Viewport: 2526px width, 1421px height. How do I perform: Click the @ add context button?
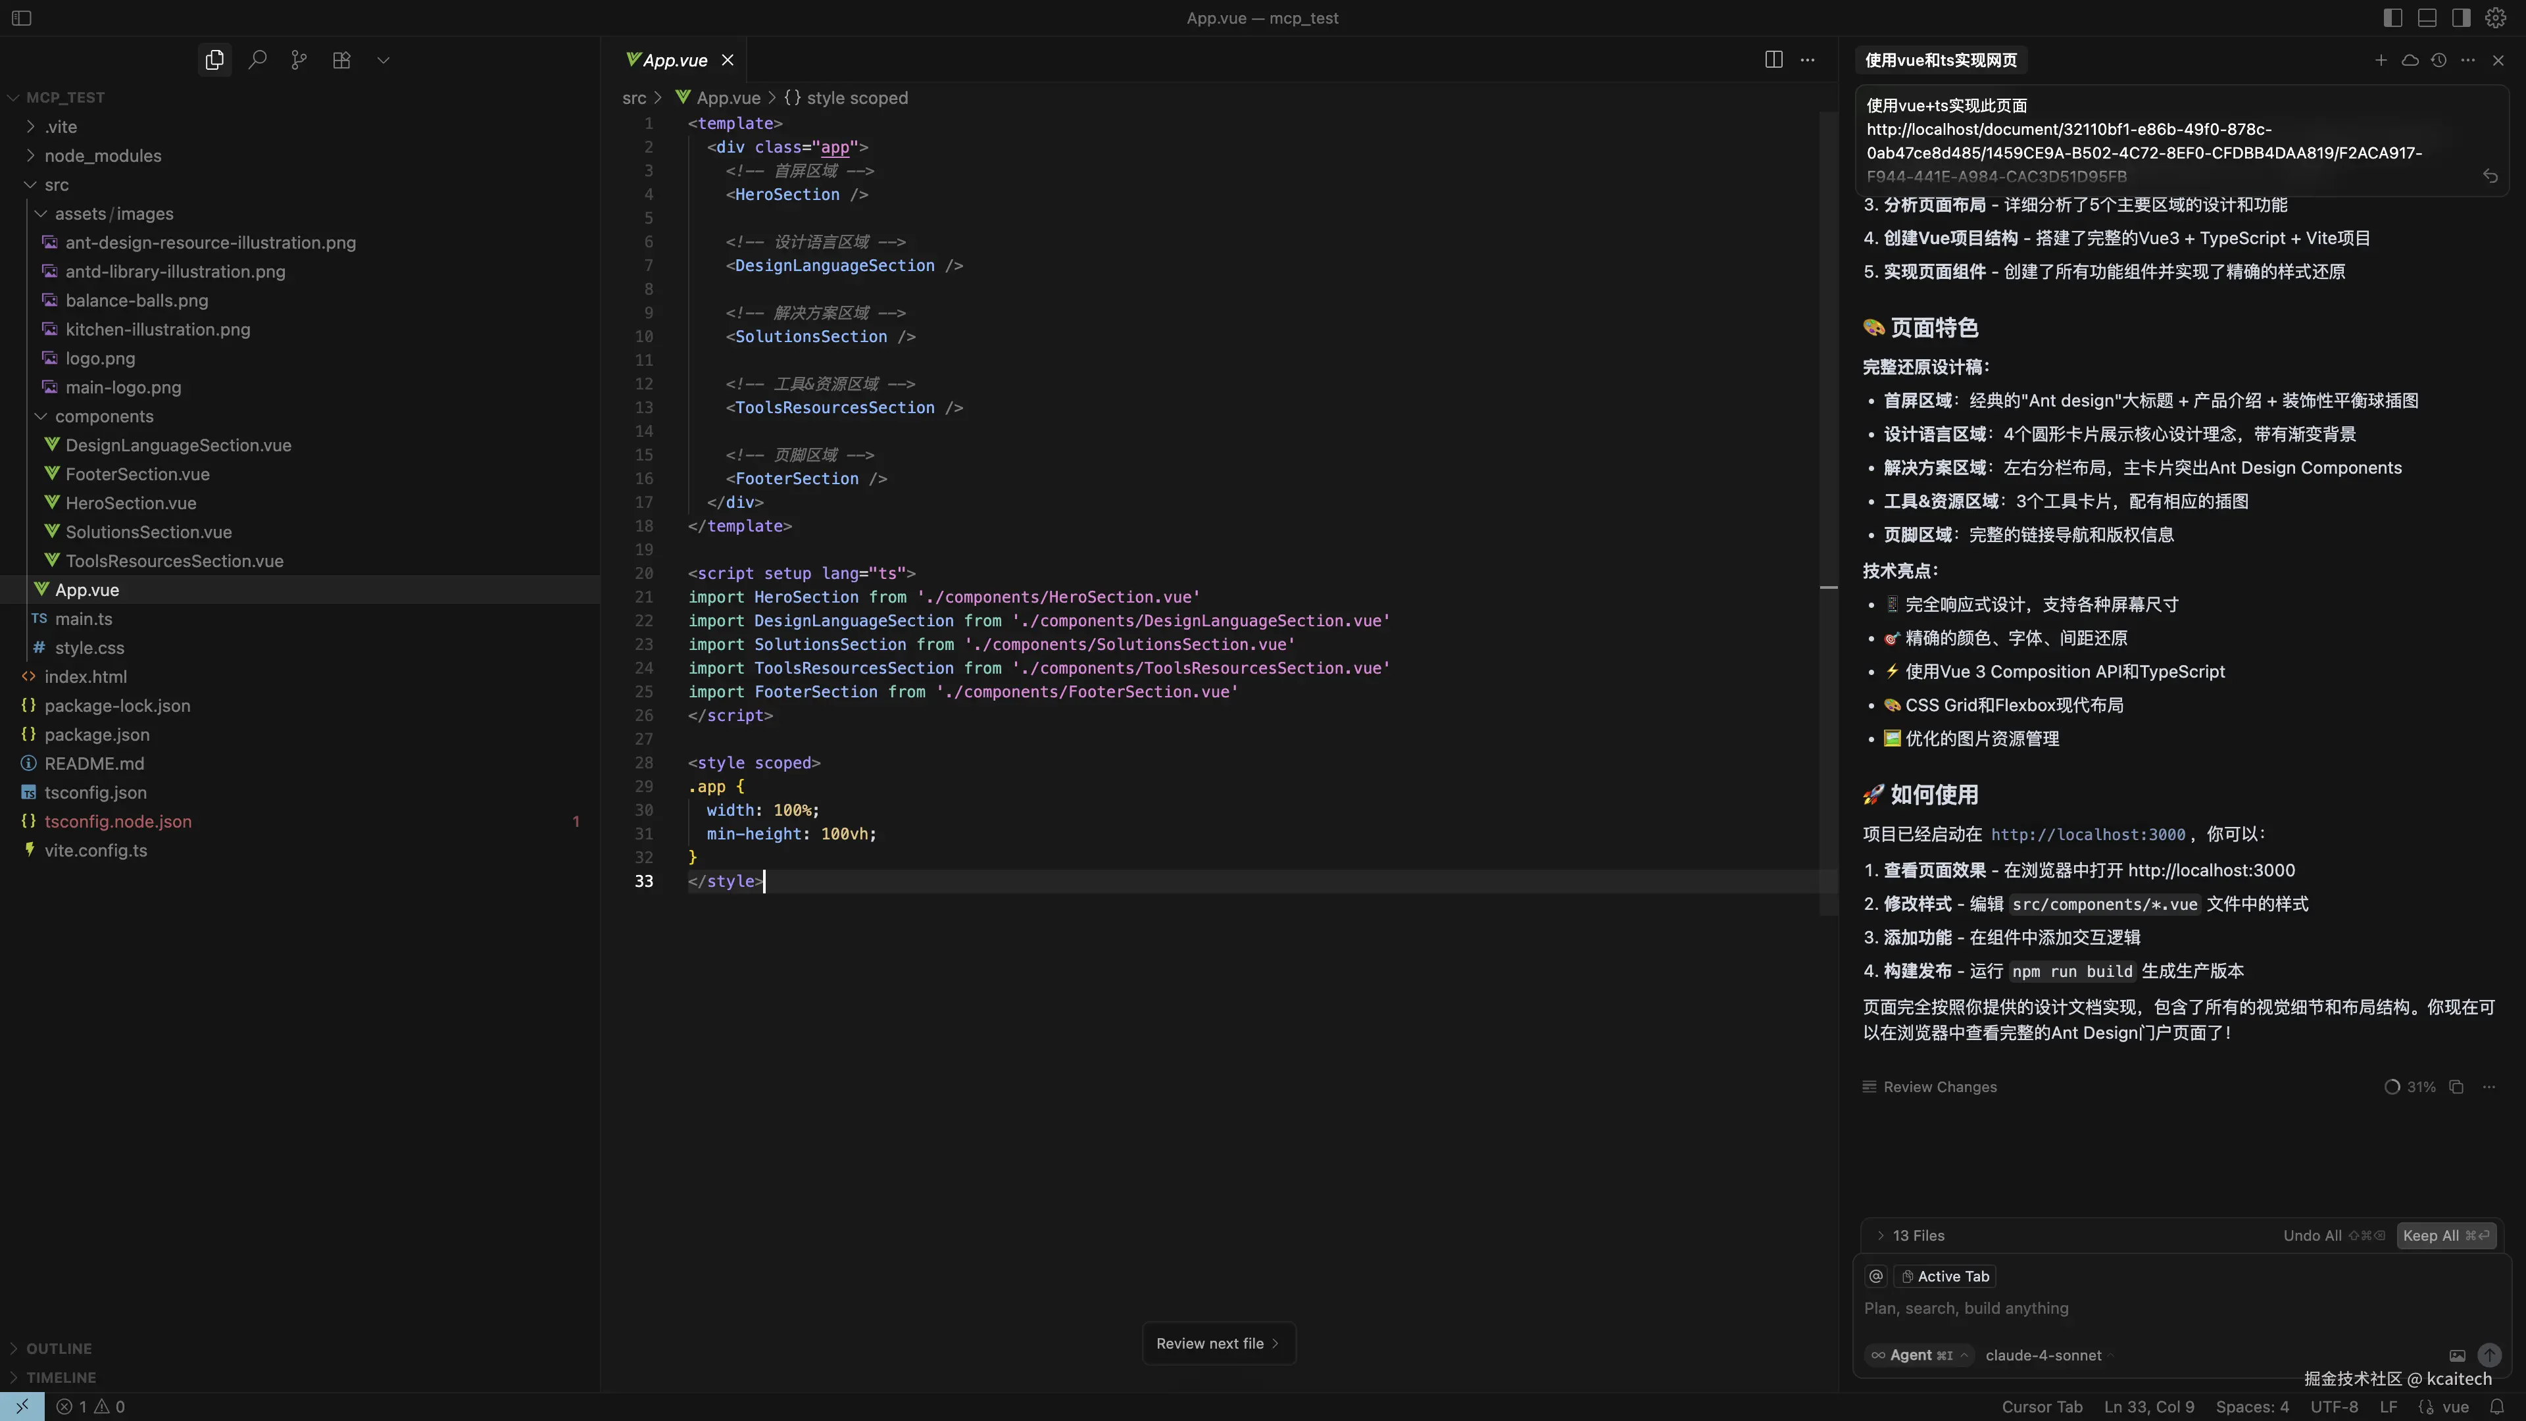pyautogui.click(x=1876, y=1276)
